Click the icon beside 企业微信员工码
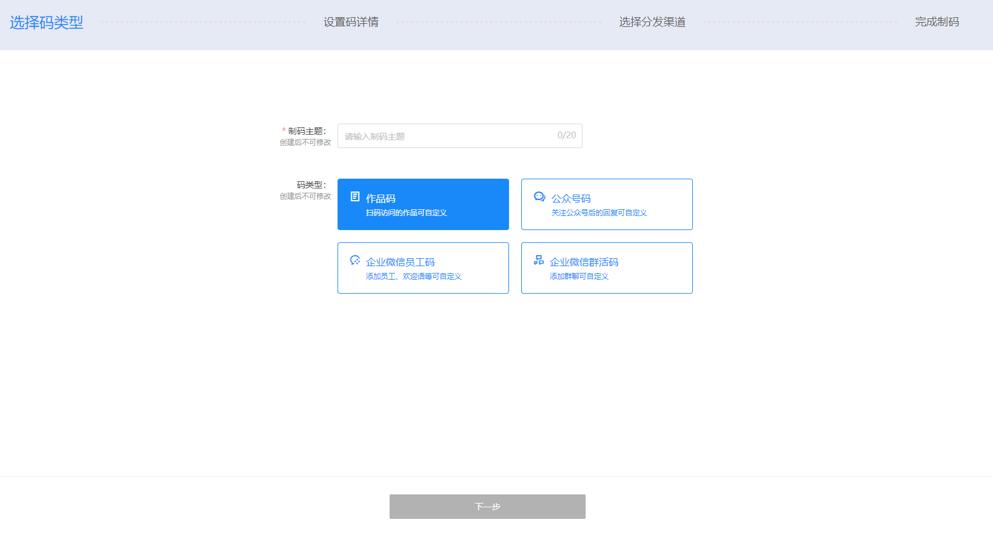 [355, 260]
